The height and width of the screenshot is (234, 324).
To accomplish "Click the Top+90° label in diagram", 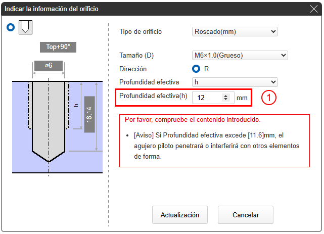I will pyautogui.click(x=58, y=48).
